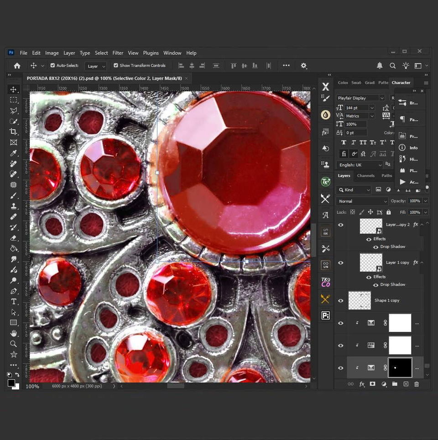Select the Brush tool
Viewport: 438px width, 440px height.
(x=13, y=196)
